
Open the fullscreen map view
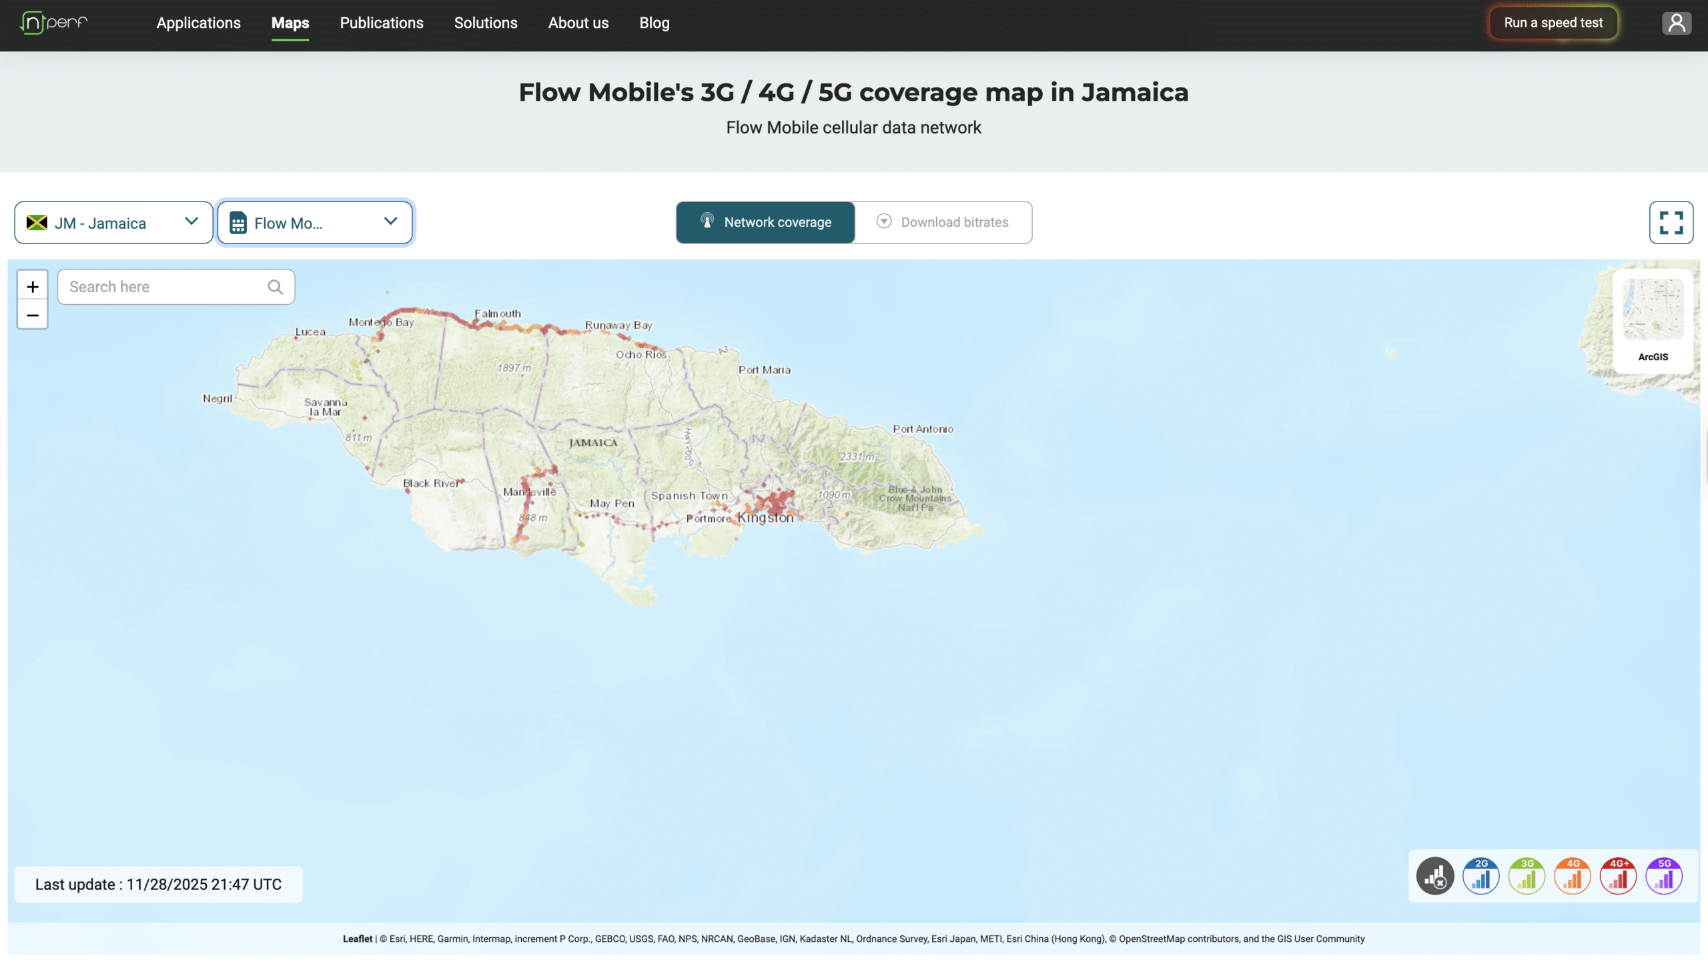pos(1671,222)
